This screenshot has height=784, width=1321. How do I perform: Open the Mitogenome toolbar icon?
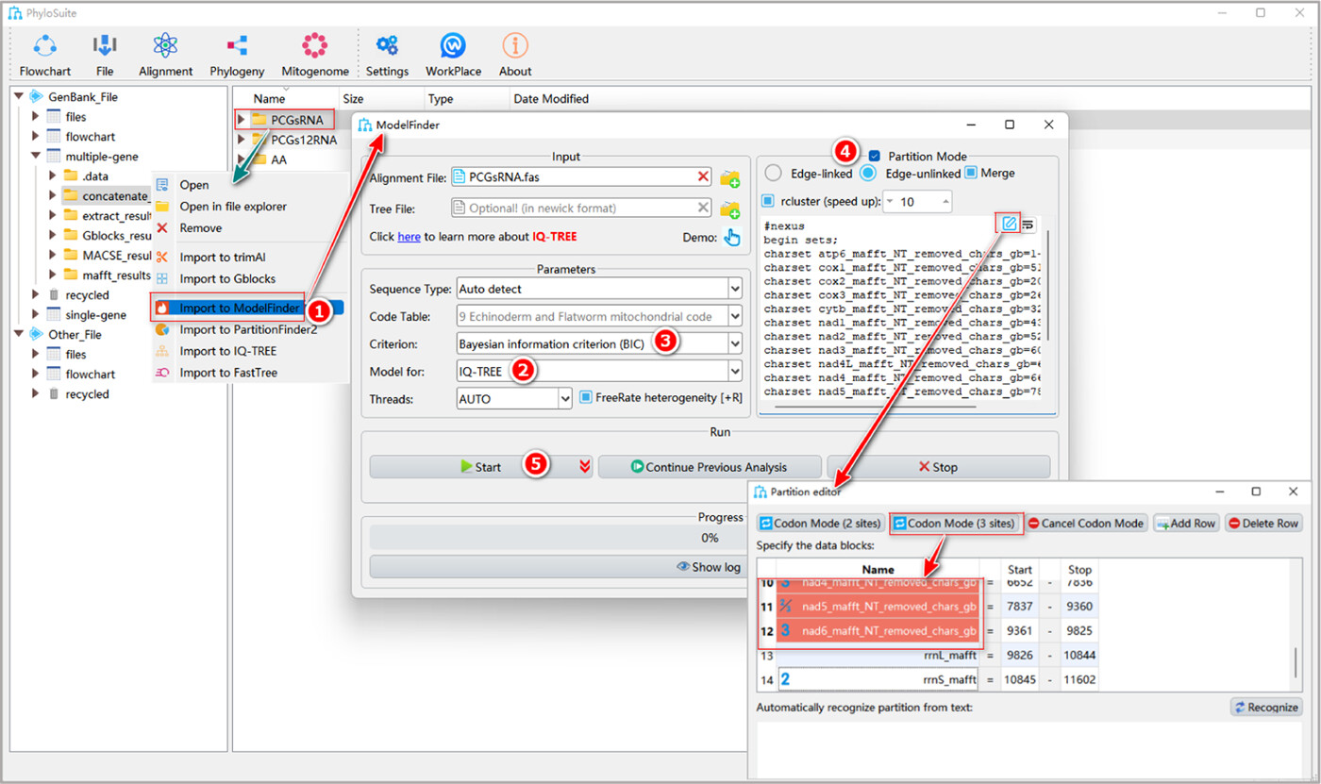point(314,55)
